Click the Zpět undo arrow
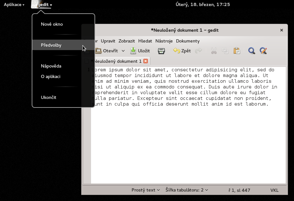294x201 pixels. 182,51
